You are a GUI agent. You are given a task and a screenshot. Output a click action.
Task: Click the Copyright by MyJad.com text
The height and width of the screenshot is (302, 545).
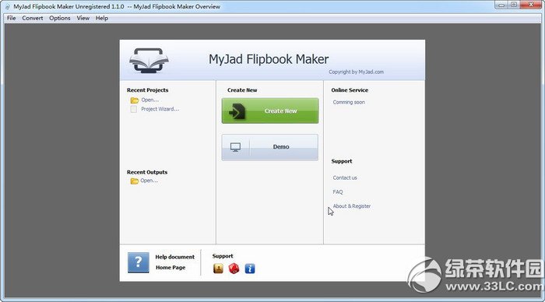[x=357, y=72]
